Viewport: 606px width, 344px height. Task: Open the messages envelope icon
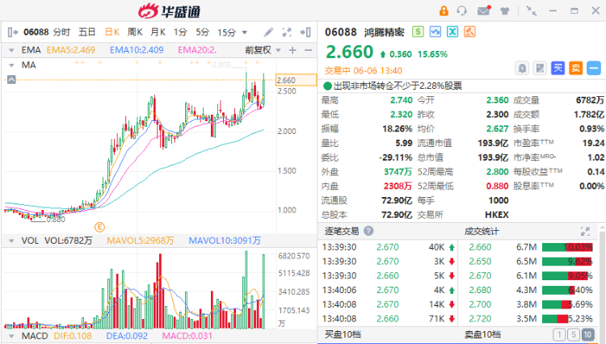point(483,10)
